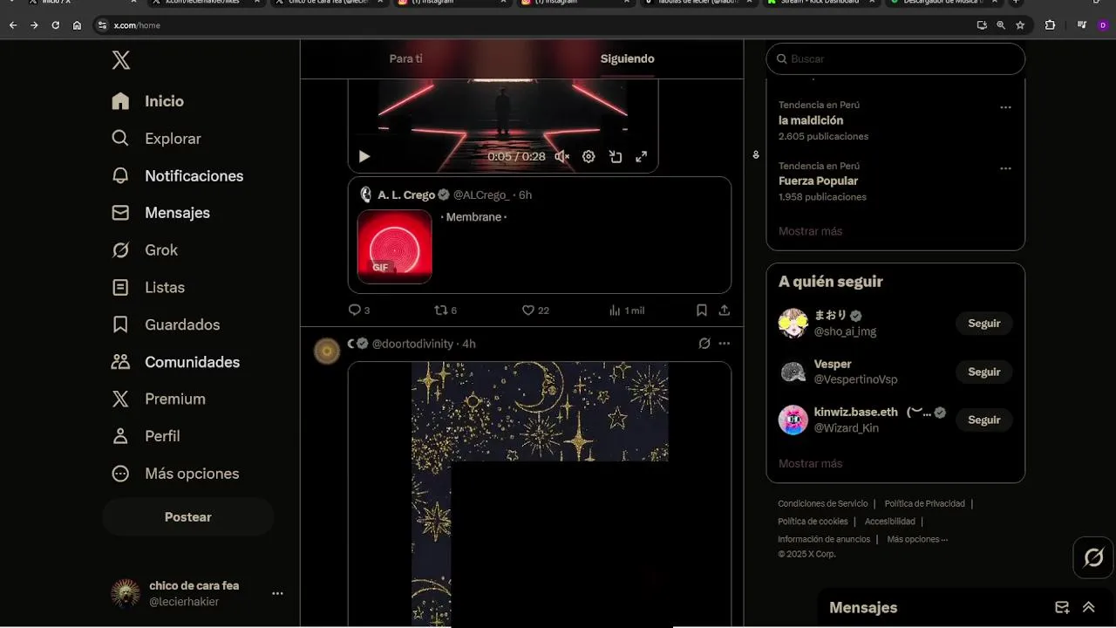Screen dimensions: 1116x628
Task: Play the video in the feed
Action: click(x=364, y=157)
